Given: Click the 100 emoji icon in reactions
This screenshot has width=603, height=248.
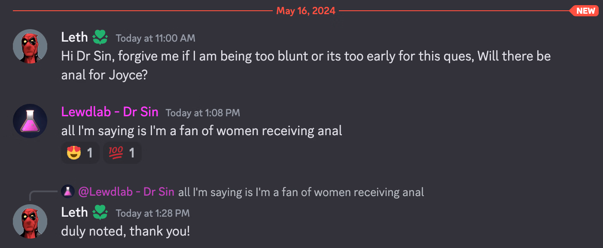Looking at the screenshot, I should [x=116, y=152].
